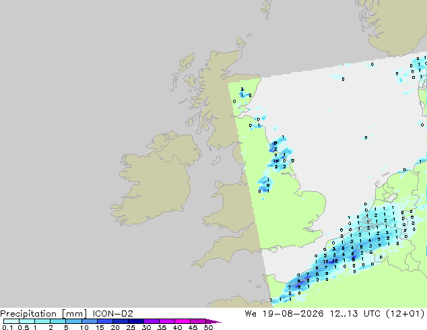Screen dimensions: 427x330
Task: Select the (12+01) forecast offset label
Action: tap(405, 313)
